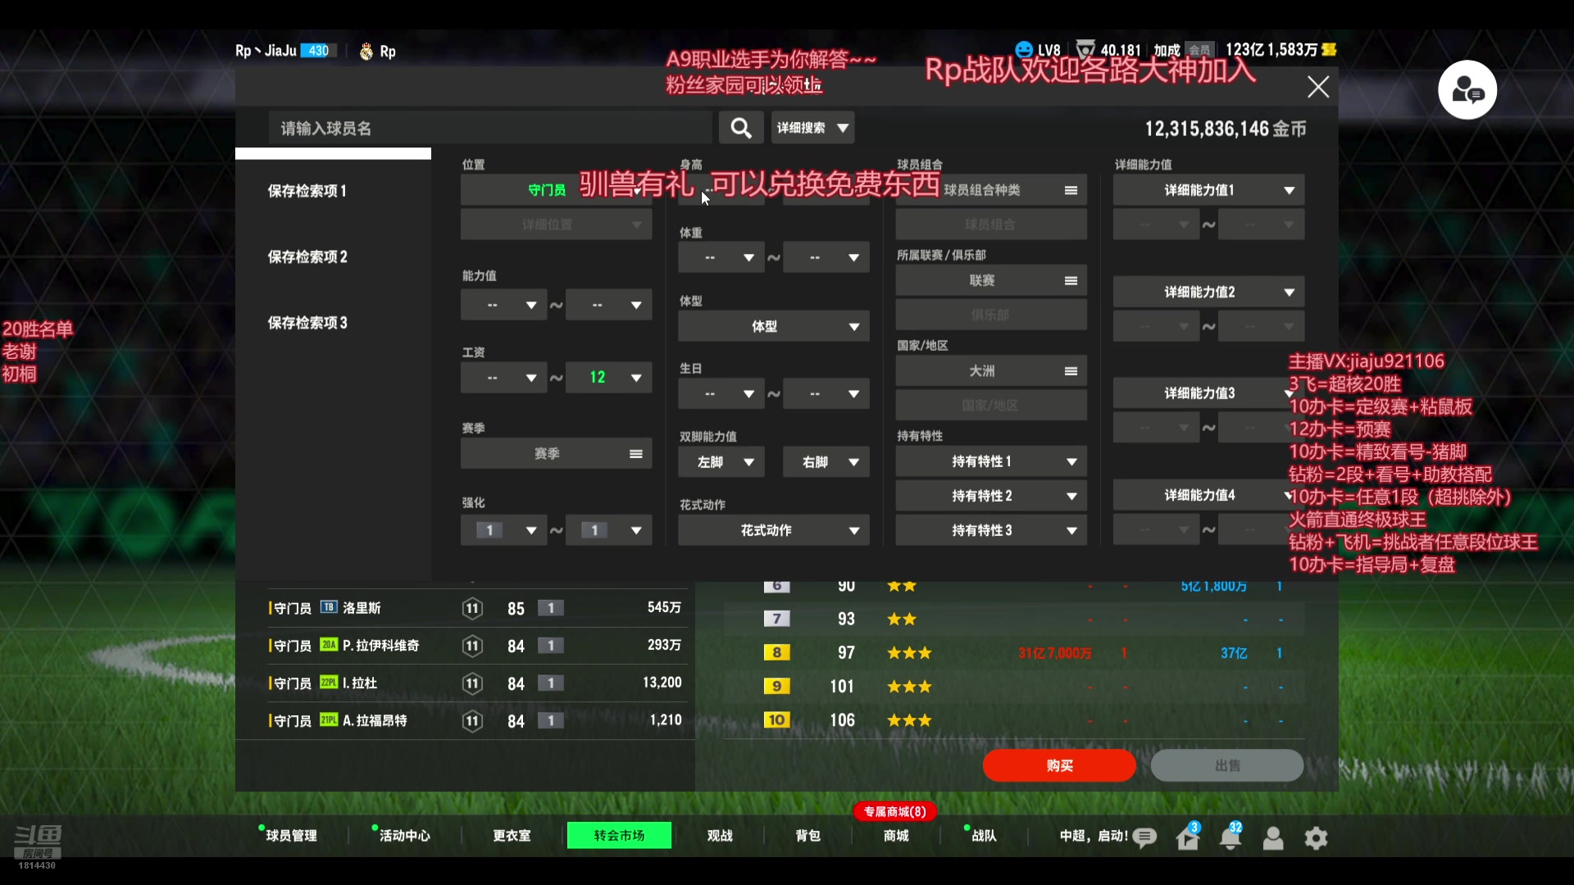The image size is (1574, 885).
Task: Open the notification bell with badge 32
Action: pos(1231,837)
